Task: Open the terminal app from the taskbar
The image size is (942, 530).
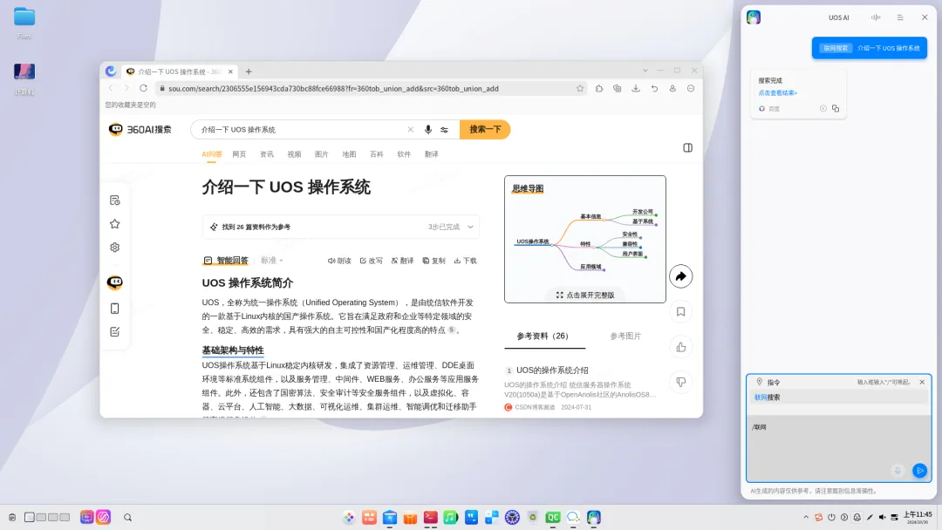Action: point(430,516)
